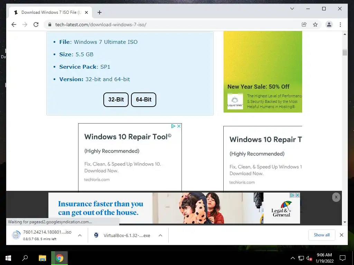Click the VirtualBox file type icon
Screen dimensions: 354x265
point(96,235)
